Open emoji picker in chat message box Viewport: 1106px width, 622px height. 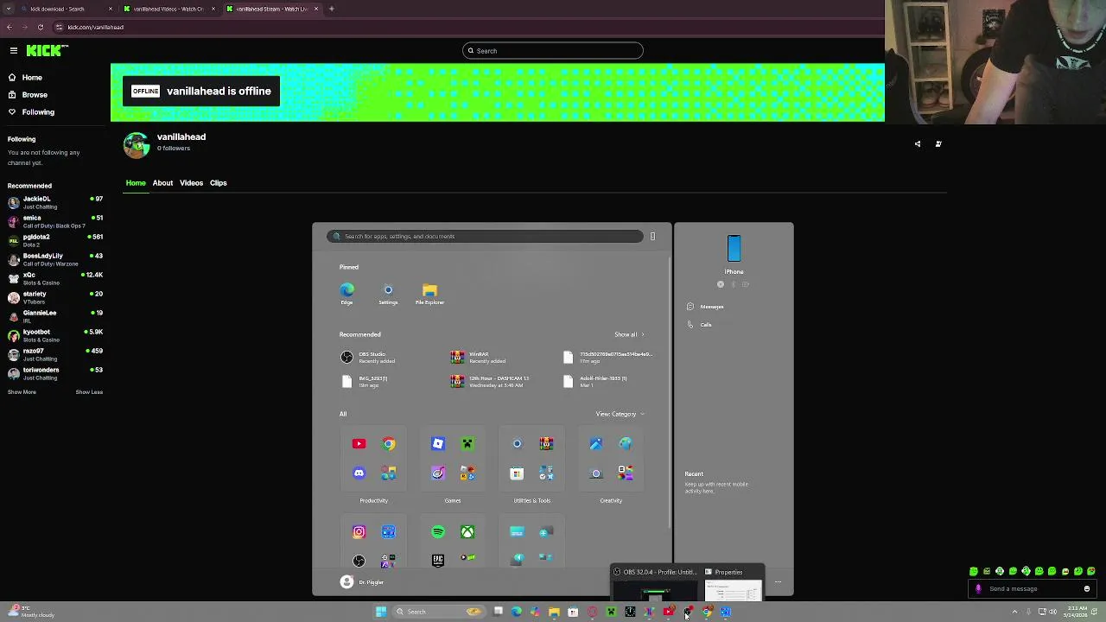click(1086, 589)
